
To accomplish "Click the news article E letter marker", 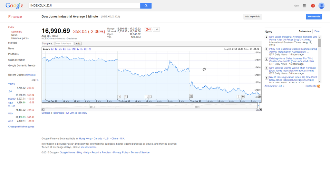I will 267,78.
